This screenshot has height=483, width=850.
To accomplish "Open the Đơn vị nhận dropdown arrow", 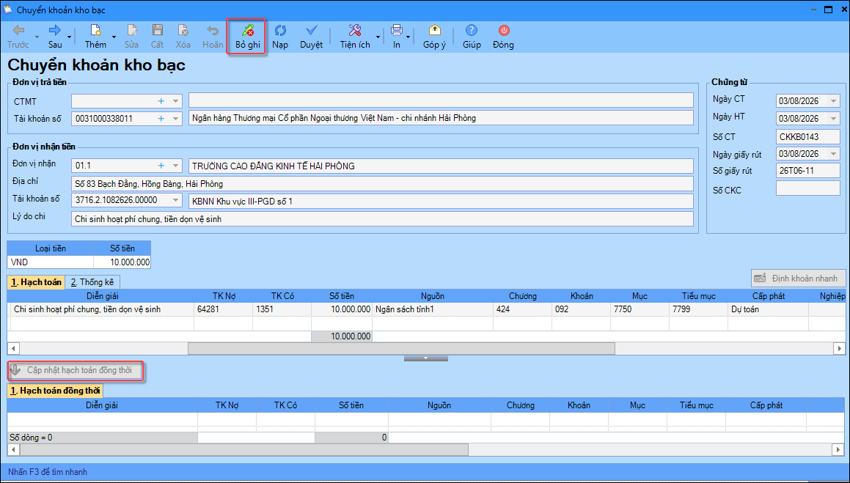I will point(175,166).
